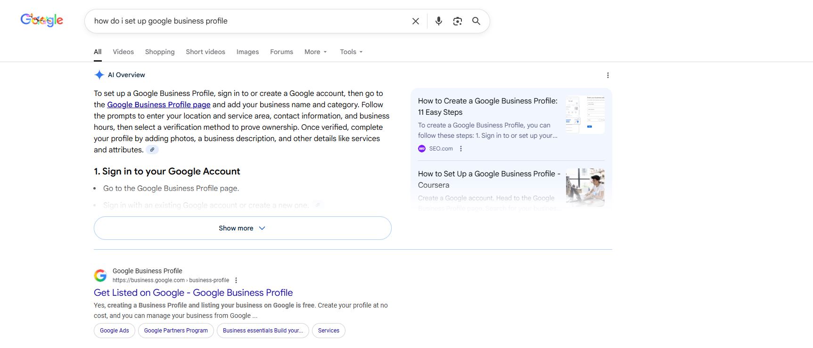This screenshot has width=813, height=348.
Task: Click the Google logo
Action: pyautogui.click(x=41, y=20)
